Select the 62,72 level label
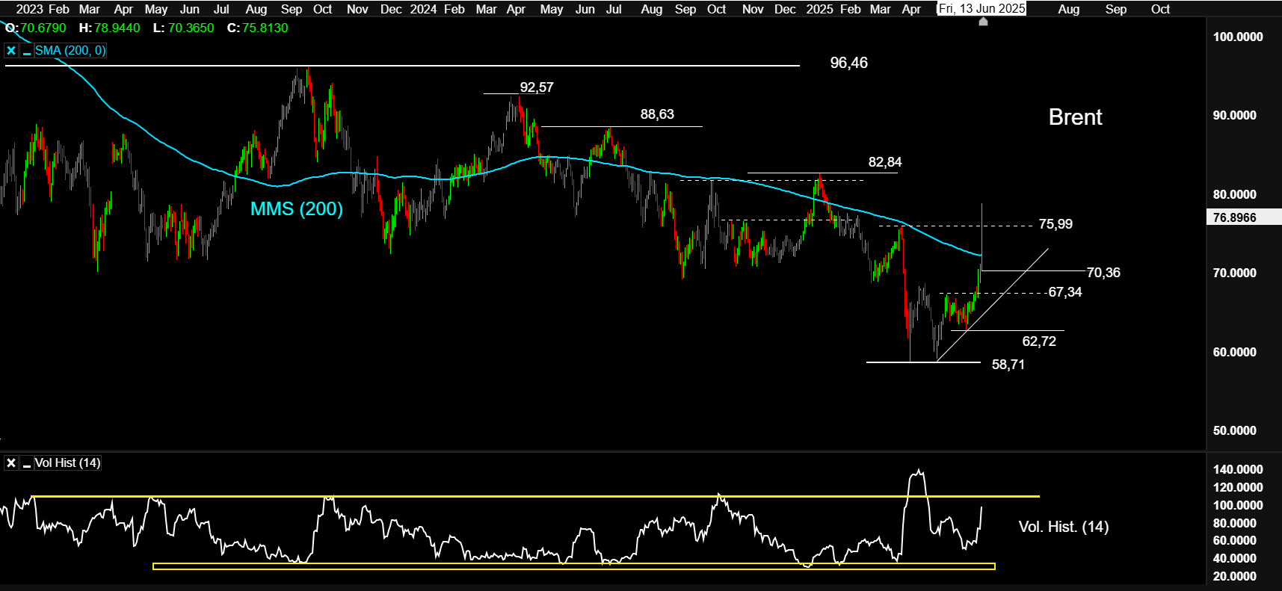This screenshot has height=591, width=1282. [1039, 341]
